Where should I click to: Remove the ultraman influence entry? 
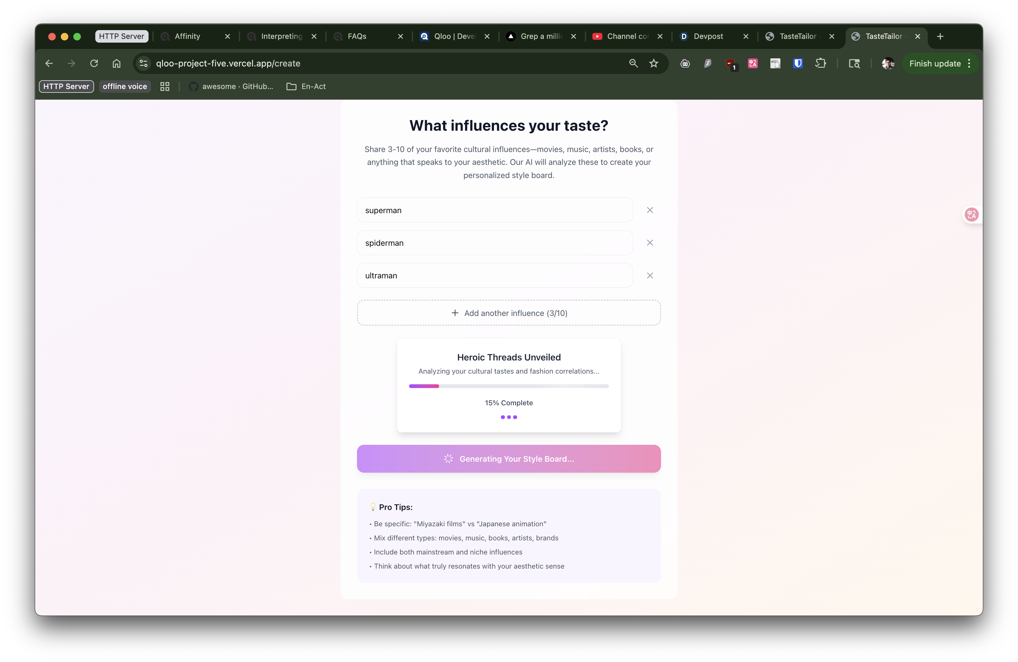pyautogui.click(x=650, y=276)
